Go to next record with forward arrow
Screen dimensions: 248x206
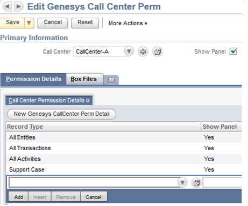19,6
